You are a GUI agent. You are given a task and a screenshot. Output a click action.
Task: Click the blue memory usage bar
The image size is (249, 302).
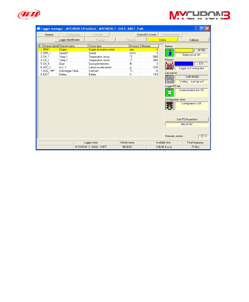coord(184,64)
